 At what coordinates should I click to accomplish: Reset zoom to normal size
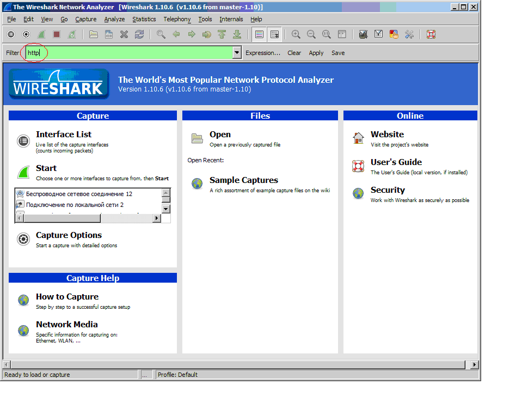click(327, 34)
